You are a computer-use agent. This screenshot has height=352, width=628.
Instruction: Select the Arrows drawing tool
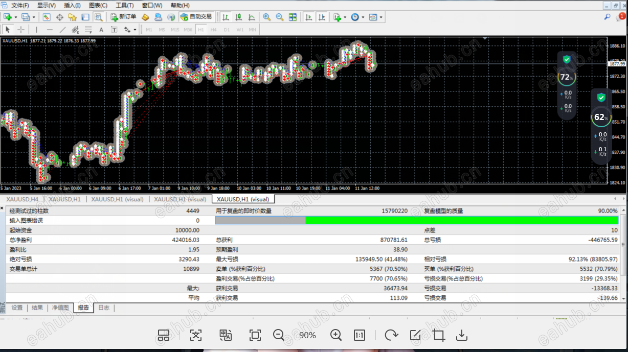[127, 30]
